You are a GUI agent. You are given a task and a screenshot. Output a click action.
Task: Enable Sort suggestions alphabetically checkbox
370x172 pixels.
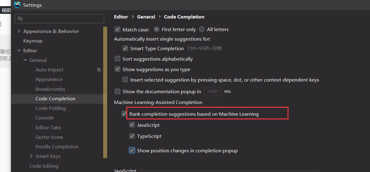pos(117,59)
